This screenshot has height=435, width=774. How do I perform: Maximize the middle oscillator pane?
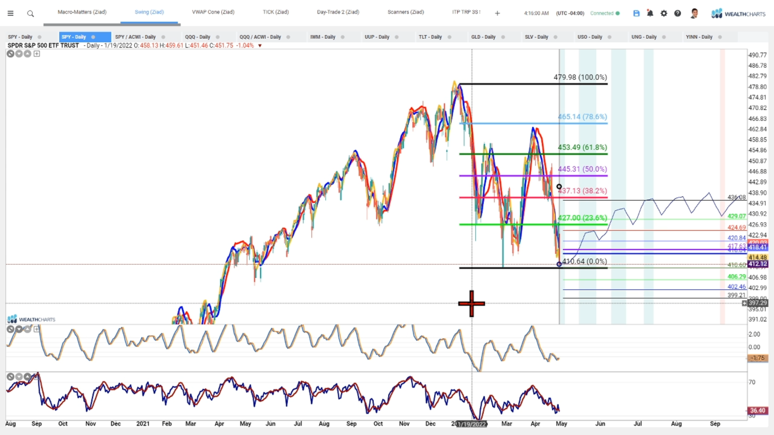coord(37,329)
